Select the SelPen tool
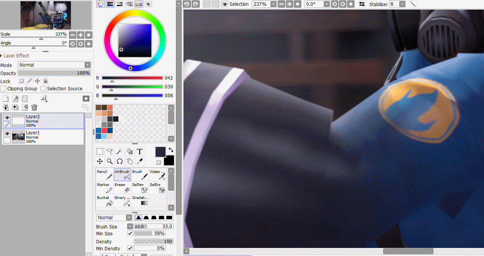Screen dimensions: 484x256 pyautogui.click(x=140, y=188)
